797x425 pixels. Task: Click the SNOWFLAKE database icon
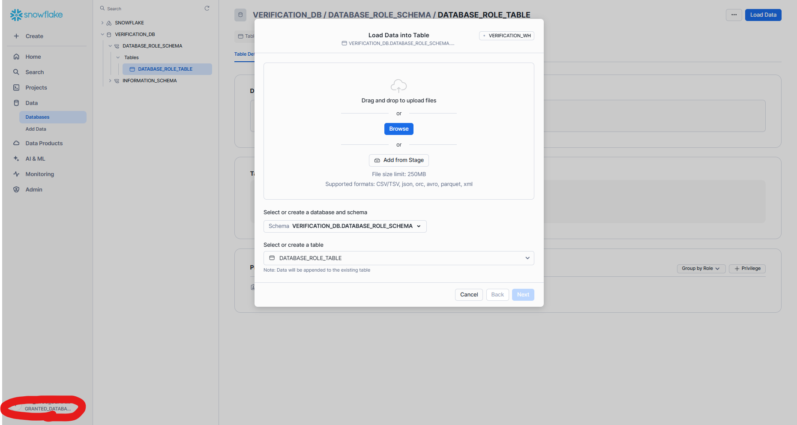click(109, 23)
